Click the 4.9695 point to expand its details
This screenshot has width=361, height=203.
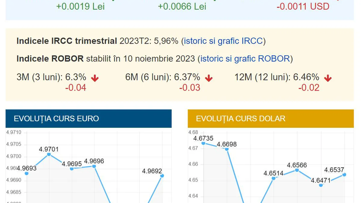pos(71,169)
